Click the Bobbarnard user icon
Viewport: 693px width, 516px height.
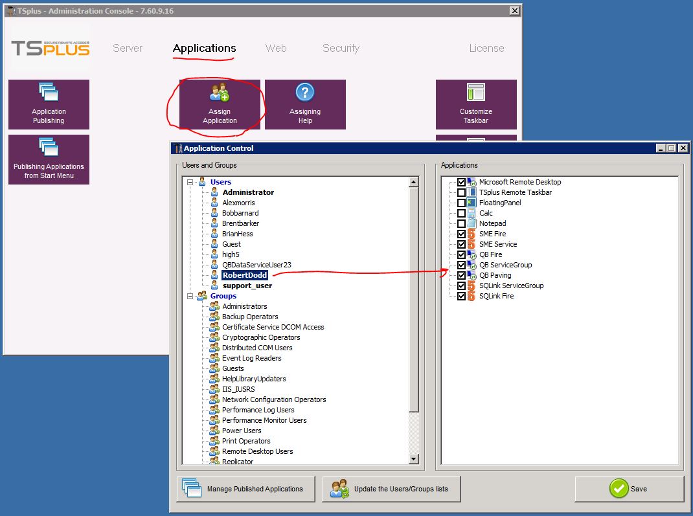tap(214, 213)
